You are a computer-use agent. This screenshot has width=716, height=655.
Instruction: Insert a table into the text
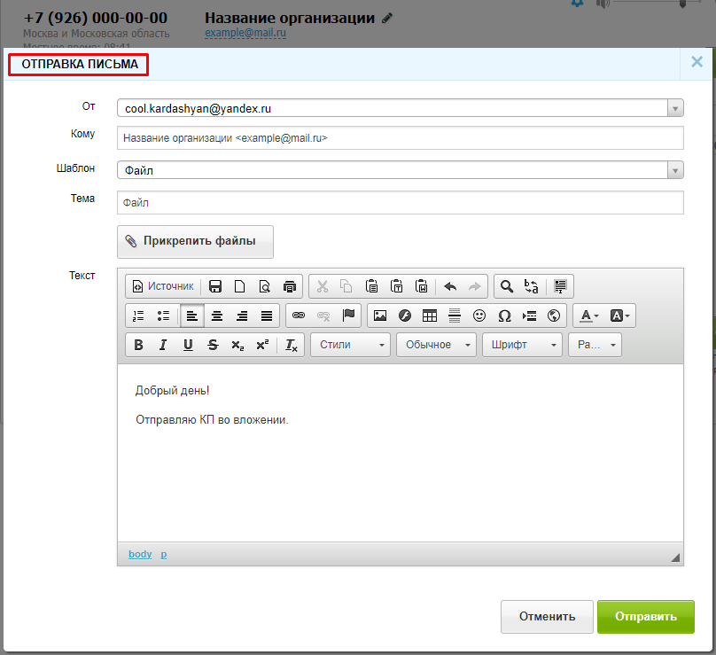point(430,316)
